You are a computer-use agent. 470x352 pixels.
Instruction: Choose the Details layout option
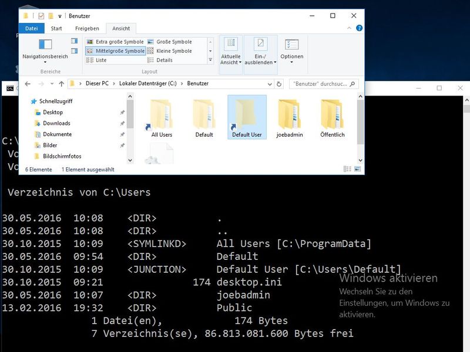164,60
